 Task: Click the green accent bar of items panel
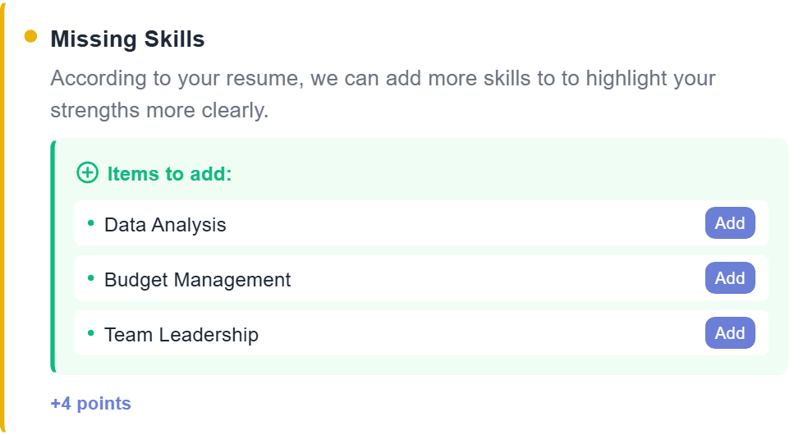pyautogui.click(x=53, y=256)
